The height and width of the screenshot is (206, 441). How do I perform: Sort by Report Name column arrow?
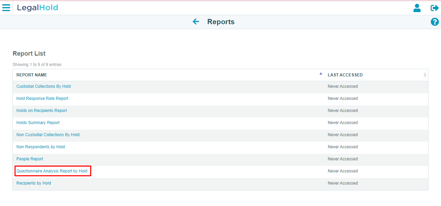click(321, 74)
